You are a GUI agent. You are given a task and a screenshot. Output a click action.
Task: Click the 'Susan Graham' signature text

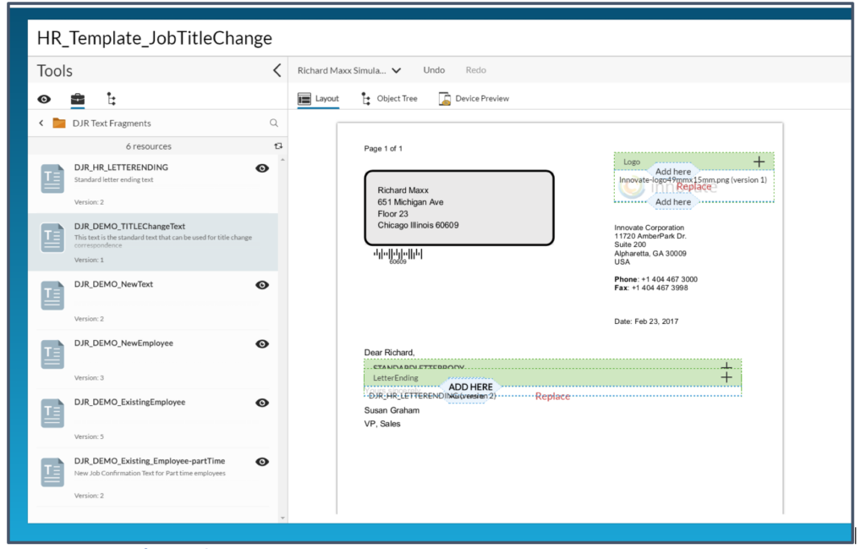click(x=392, y=410)
